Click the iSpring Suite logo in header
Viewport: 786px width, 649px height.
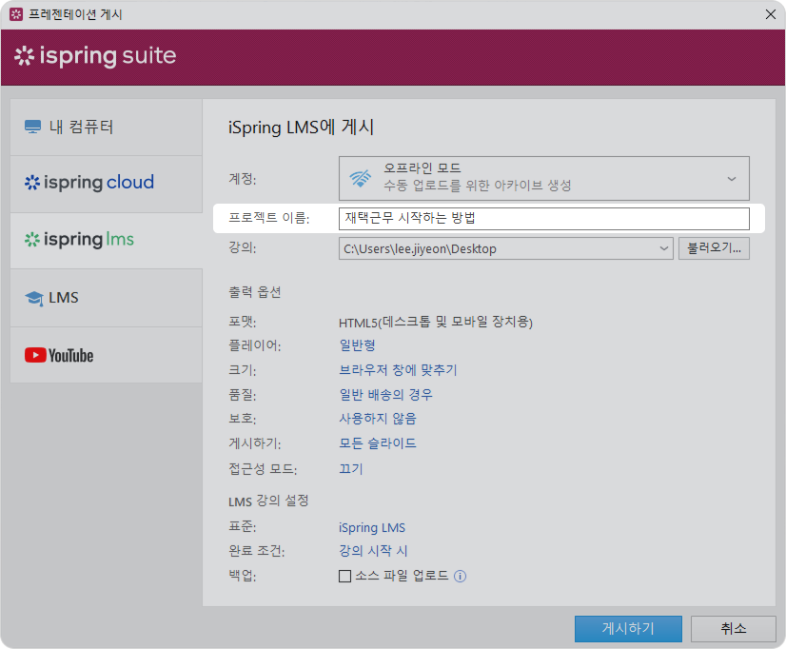95,56
